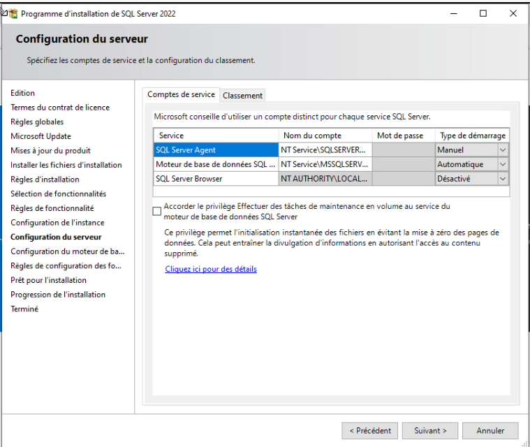Click the Suivant button
The image size is (530, 447).
tap(430, 430)
